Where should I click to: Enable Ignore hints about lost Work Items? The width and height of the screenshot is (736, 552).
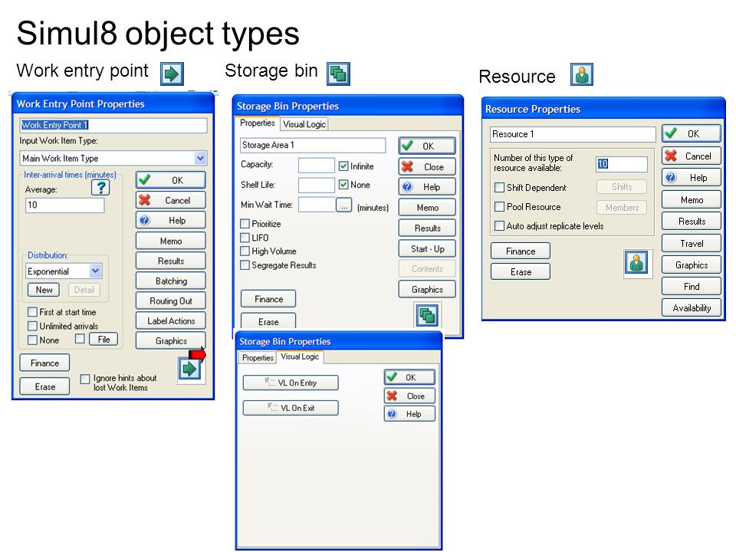[x=85, y=379]
